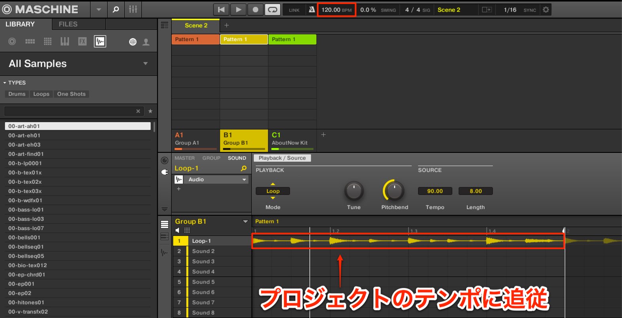Filter by Loops type tag
622x318 pixels.
click(x=41, y=94)
